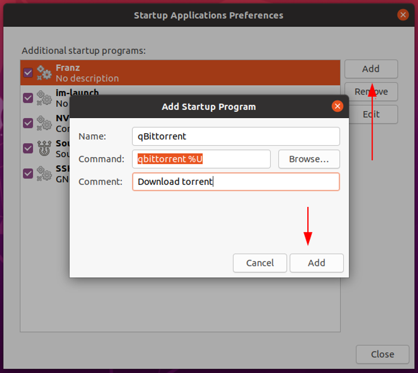Open the Browse... file chooser

[x=309, y=159]
